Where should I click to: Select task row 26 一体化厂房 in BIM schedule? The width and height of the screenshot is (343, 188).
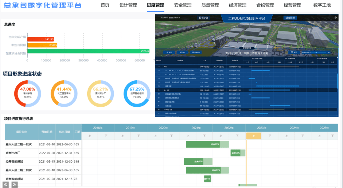coord(246,110)
